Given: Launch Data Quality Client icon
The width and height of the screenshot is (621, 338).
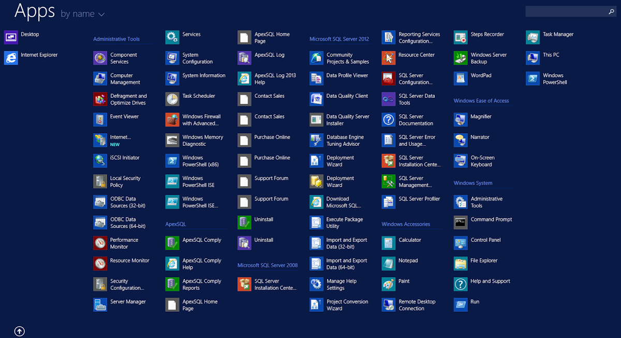Looking at the screenshot, I should click(317, 99).
